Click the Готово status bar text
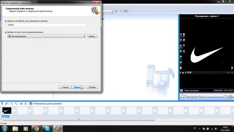 4,124
